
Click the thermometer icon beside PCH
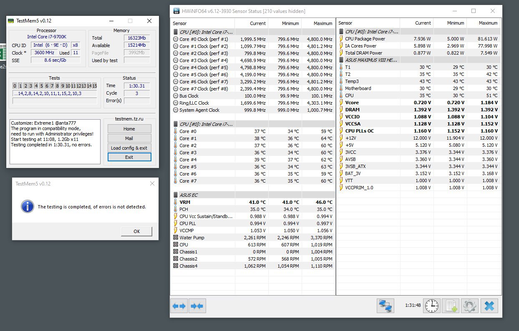pyautogui.click(x=176, y=209)
